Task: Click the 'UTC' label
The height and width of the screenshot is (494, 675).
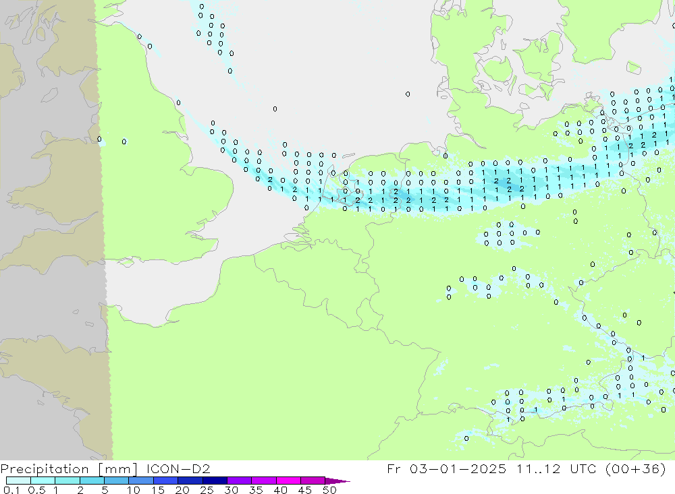Action: click(x=583, y=468)
